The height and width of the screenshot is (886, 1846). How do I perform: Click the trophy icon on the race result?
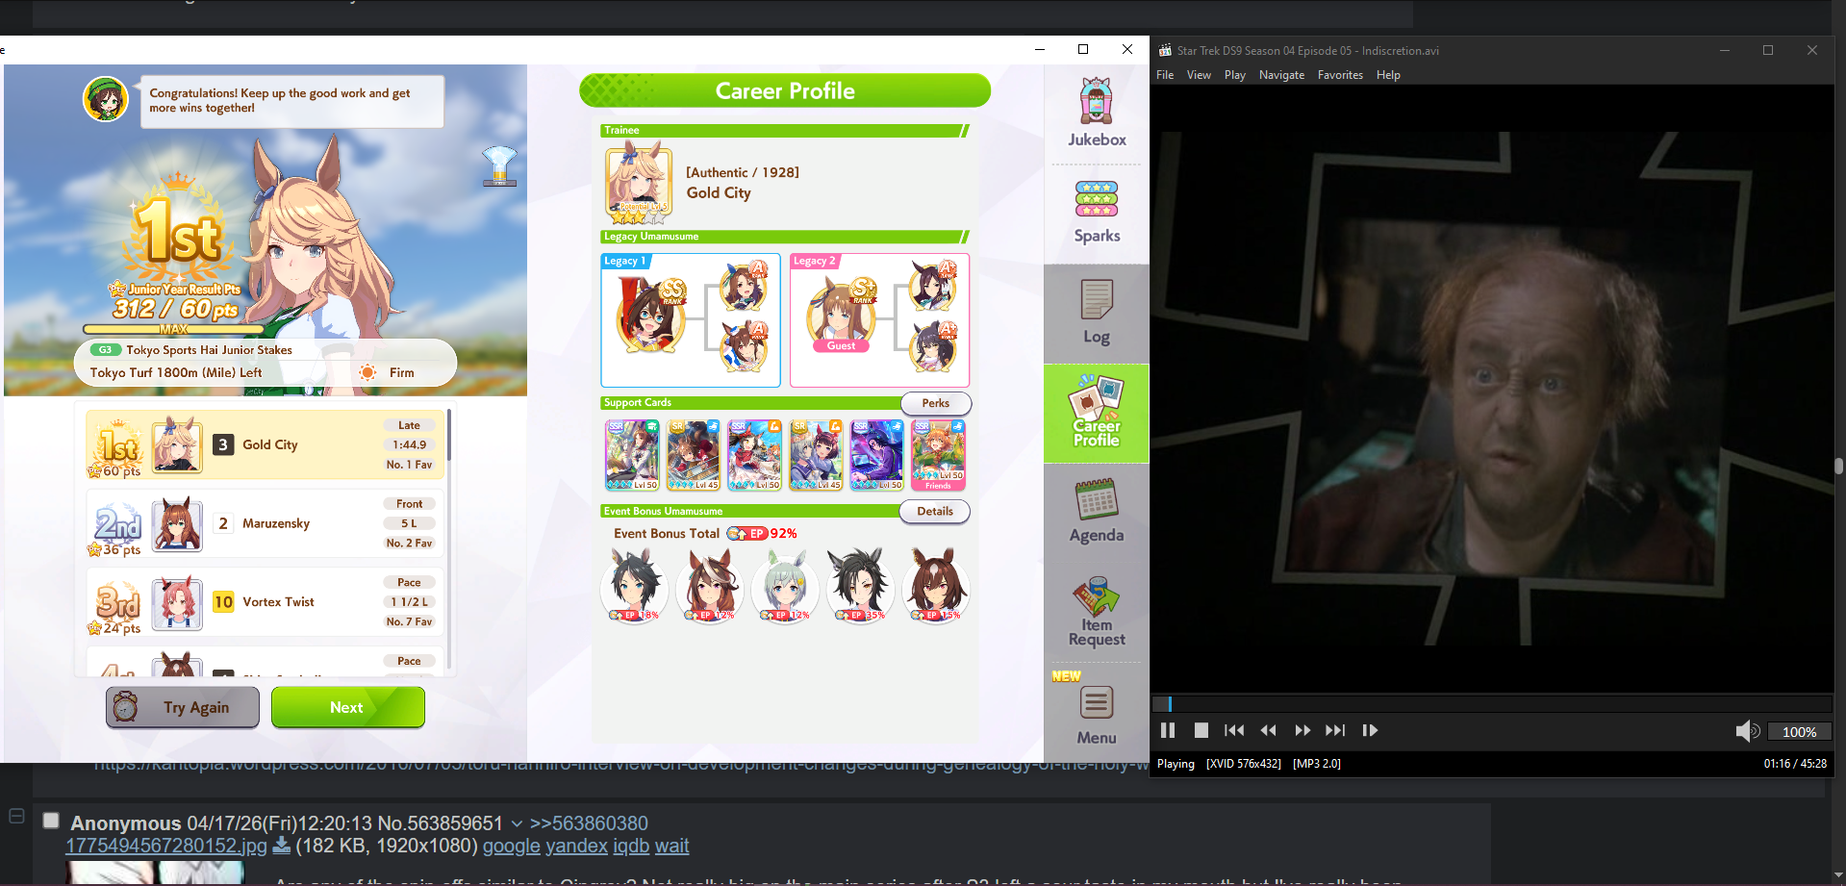[x=499, y=165]
